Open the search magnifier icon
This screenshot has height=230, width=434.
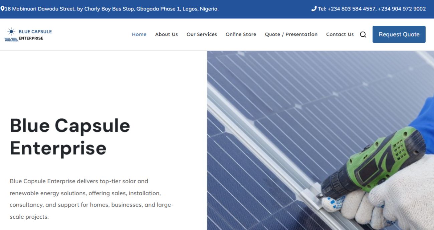point(363,34)
